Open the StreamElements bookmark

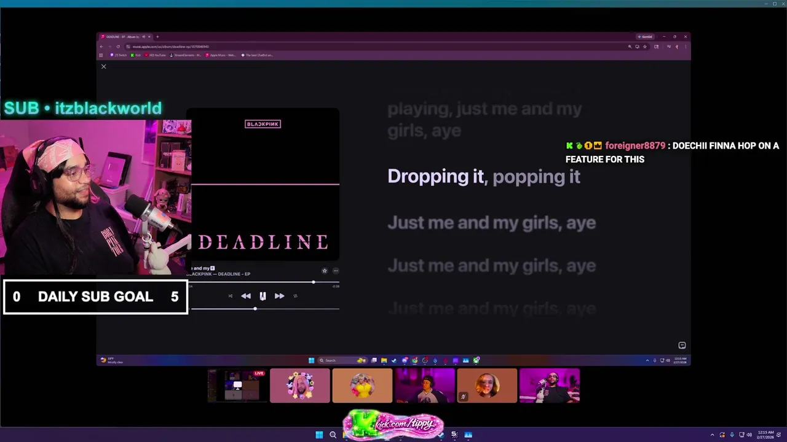pos(186,55)
